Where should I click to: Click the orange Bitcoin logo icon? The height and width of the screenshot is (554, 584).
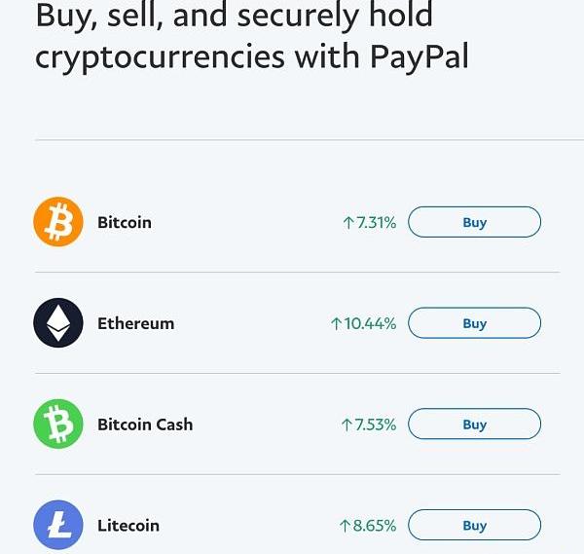tap(58, 222)
